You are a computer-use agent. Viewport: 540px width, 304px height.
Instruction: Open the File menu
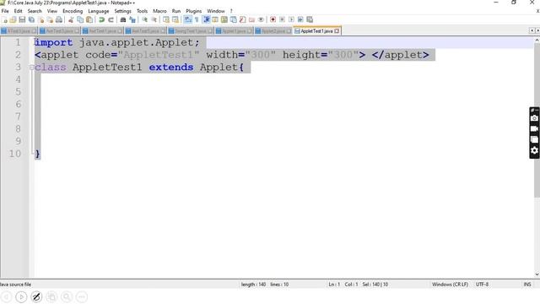point(5,11)
